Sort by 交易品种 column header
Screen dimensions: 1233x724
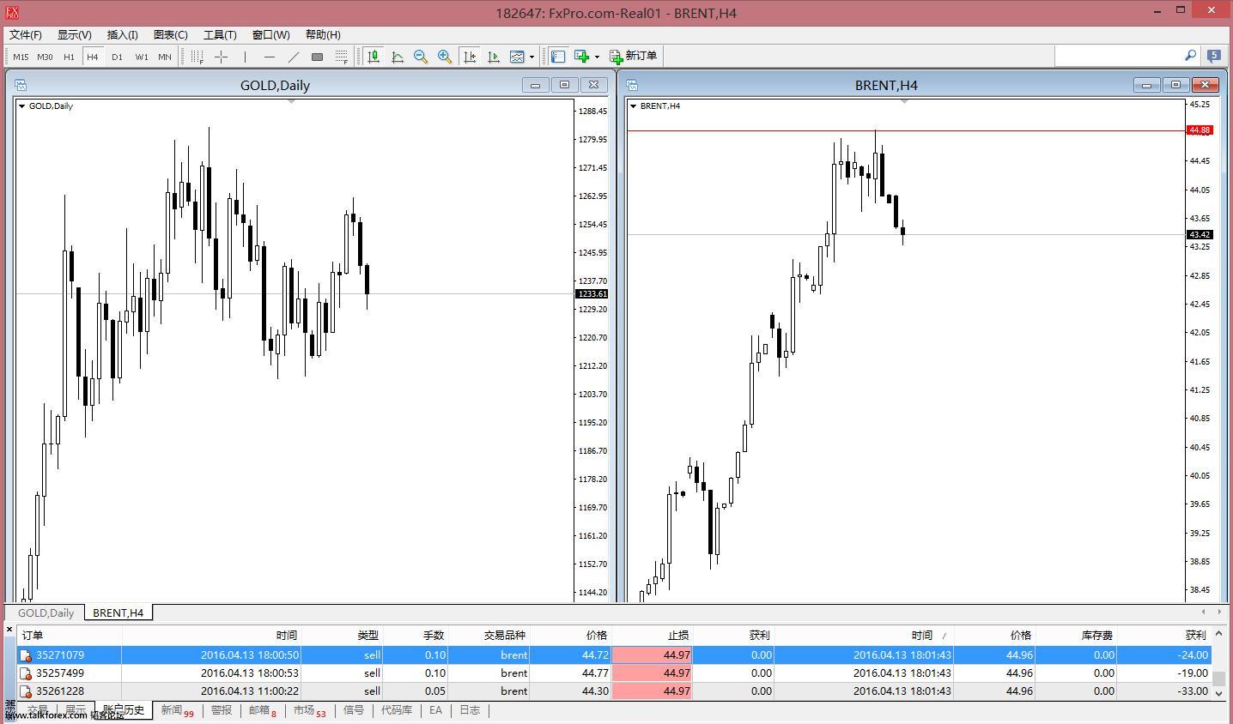pyautogui.click(x=488, y=635)
